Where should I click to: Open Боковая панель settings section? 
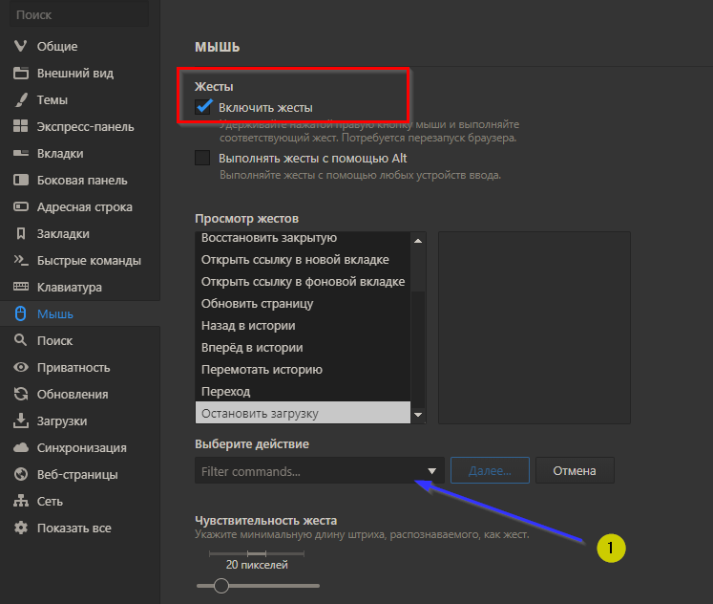click(x=80, y=181)
